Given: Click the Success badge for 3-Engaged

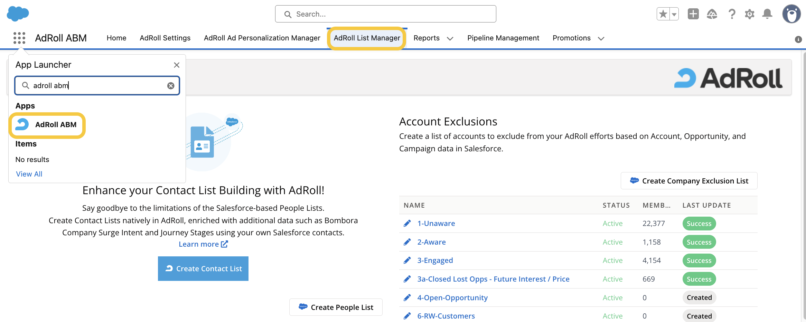Looking at the screenshot, I should [699, 261].
